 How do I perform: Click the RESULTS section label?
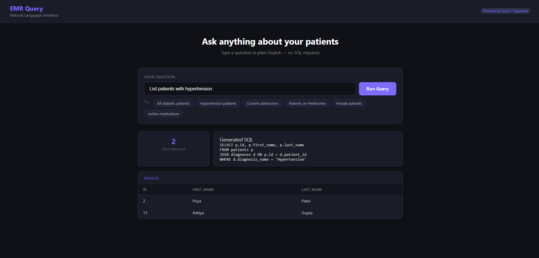(151, 178)
